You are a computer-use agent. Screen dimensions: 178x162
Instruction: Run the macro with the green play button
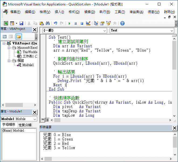(x=69, y=24)
